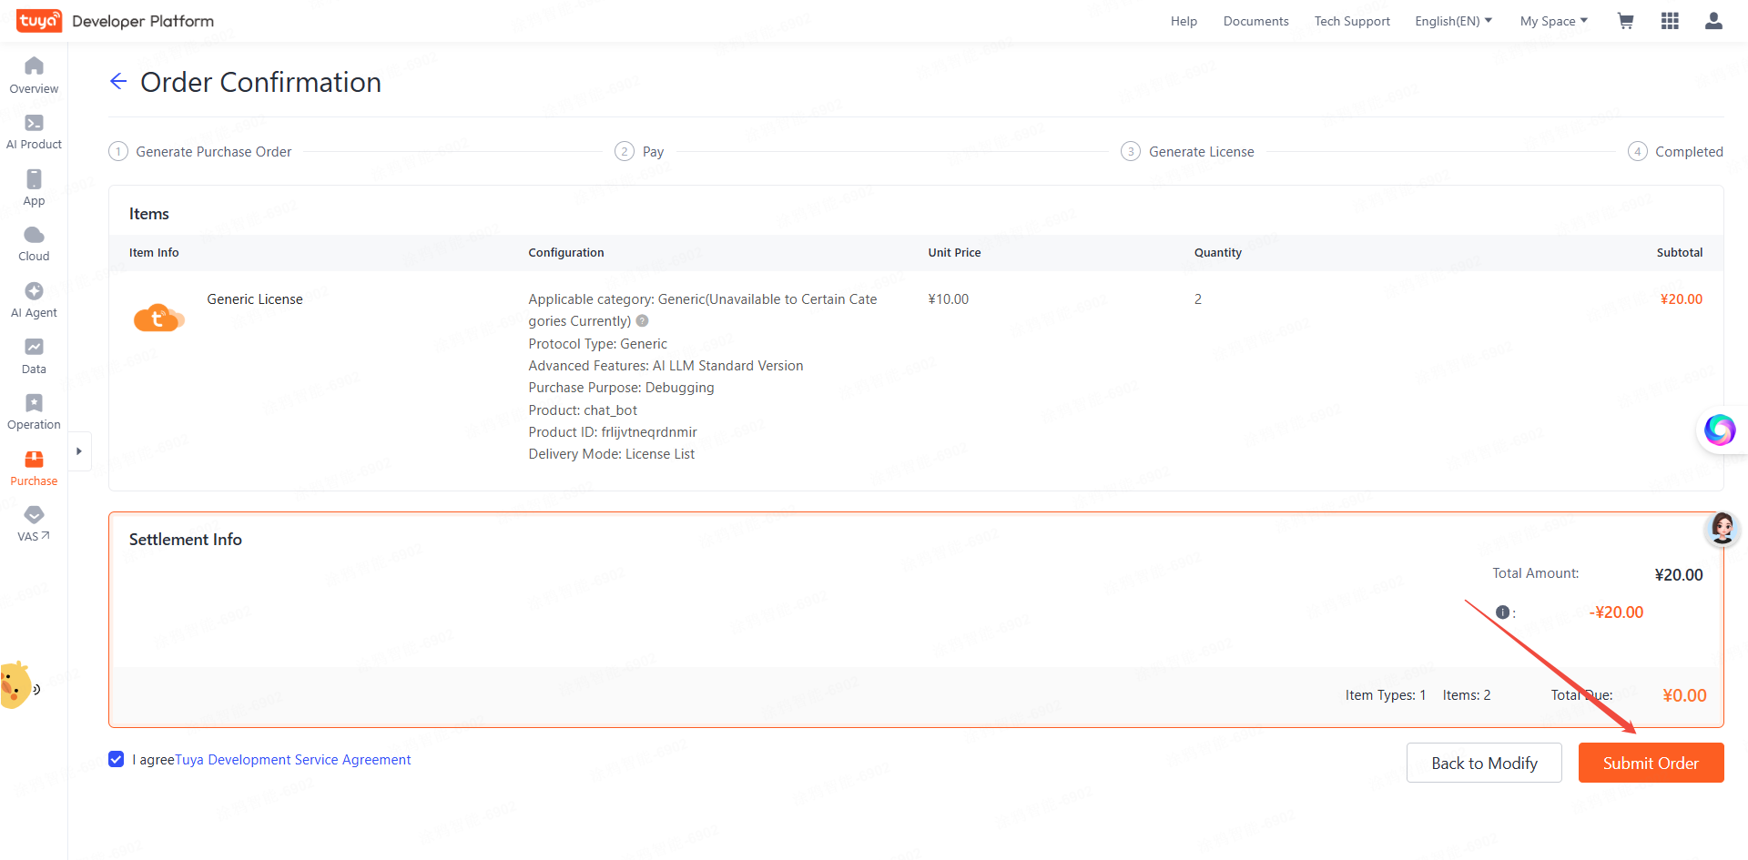Click the Completed step
1748x860 pixels.
[x=1675, y=152]
